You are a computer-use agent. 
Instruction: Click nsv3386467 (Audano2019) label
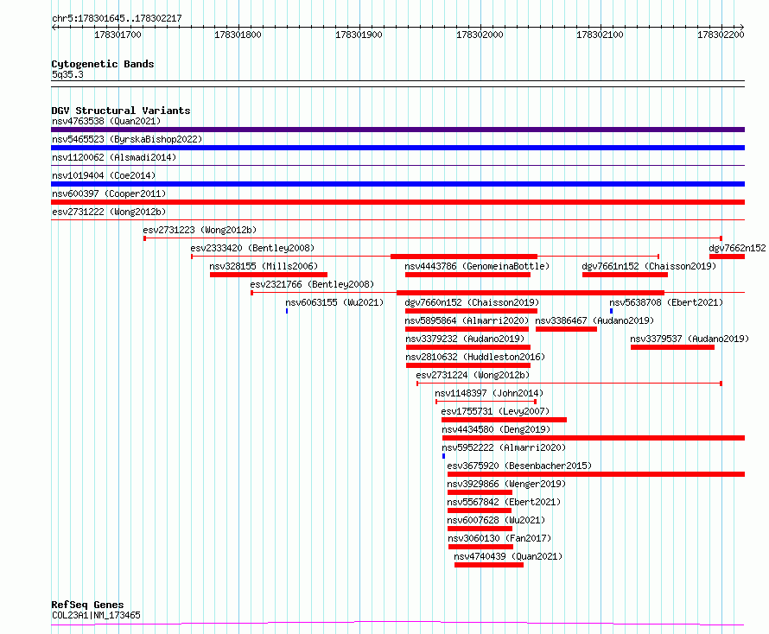[x=594, y=320]
